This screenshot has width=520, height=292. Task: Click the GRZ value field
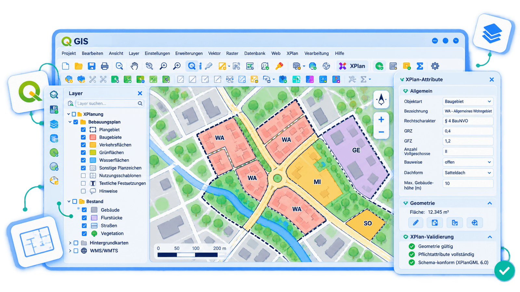[x=468, y=131]
